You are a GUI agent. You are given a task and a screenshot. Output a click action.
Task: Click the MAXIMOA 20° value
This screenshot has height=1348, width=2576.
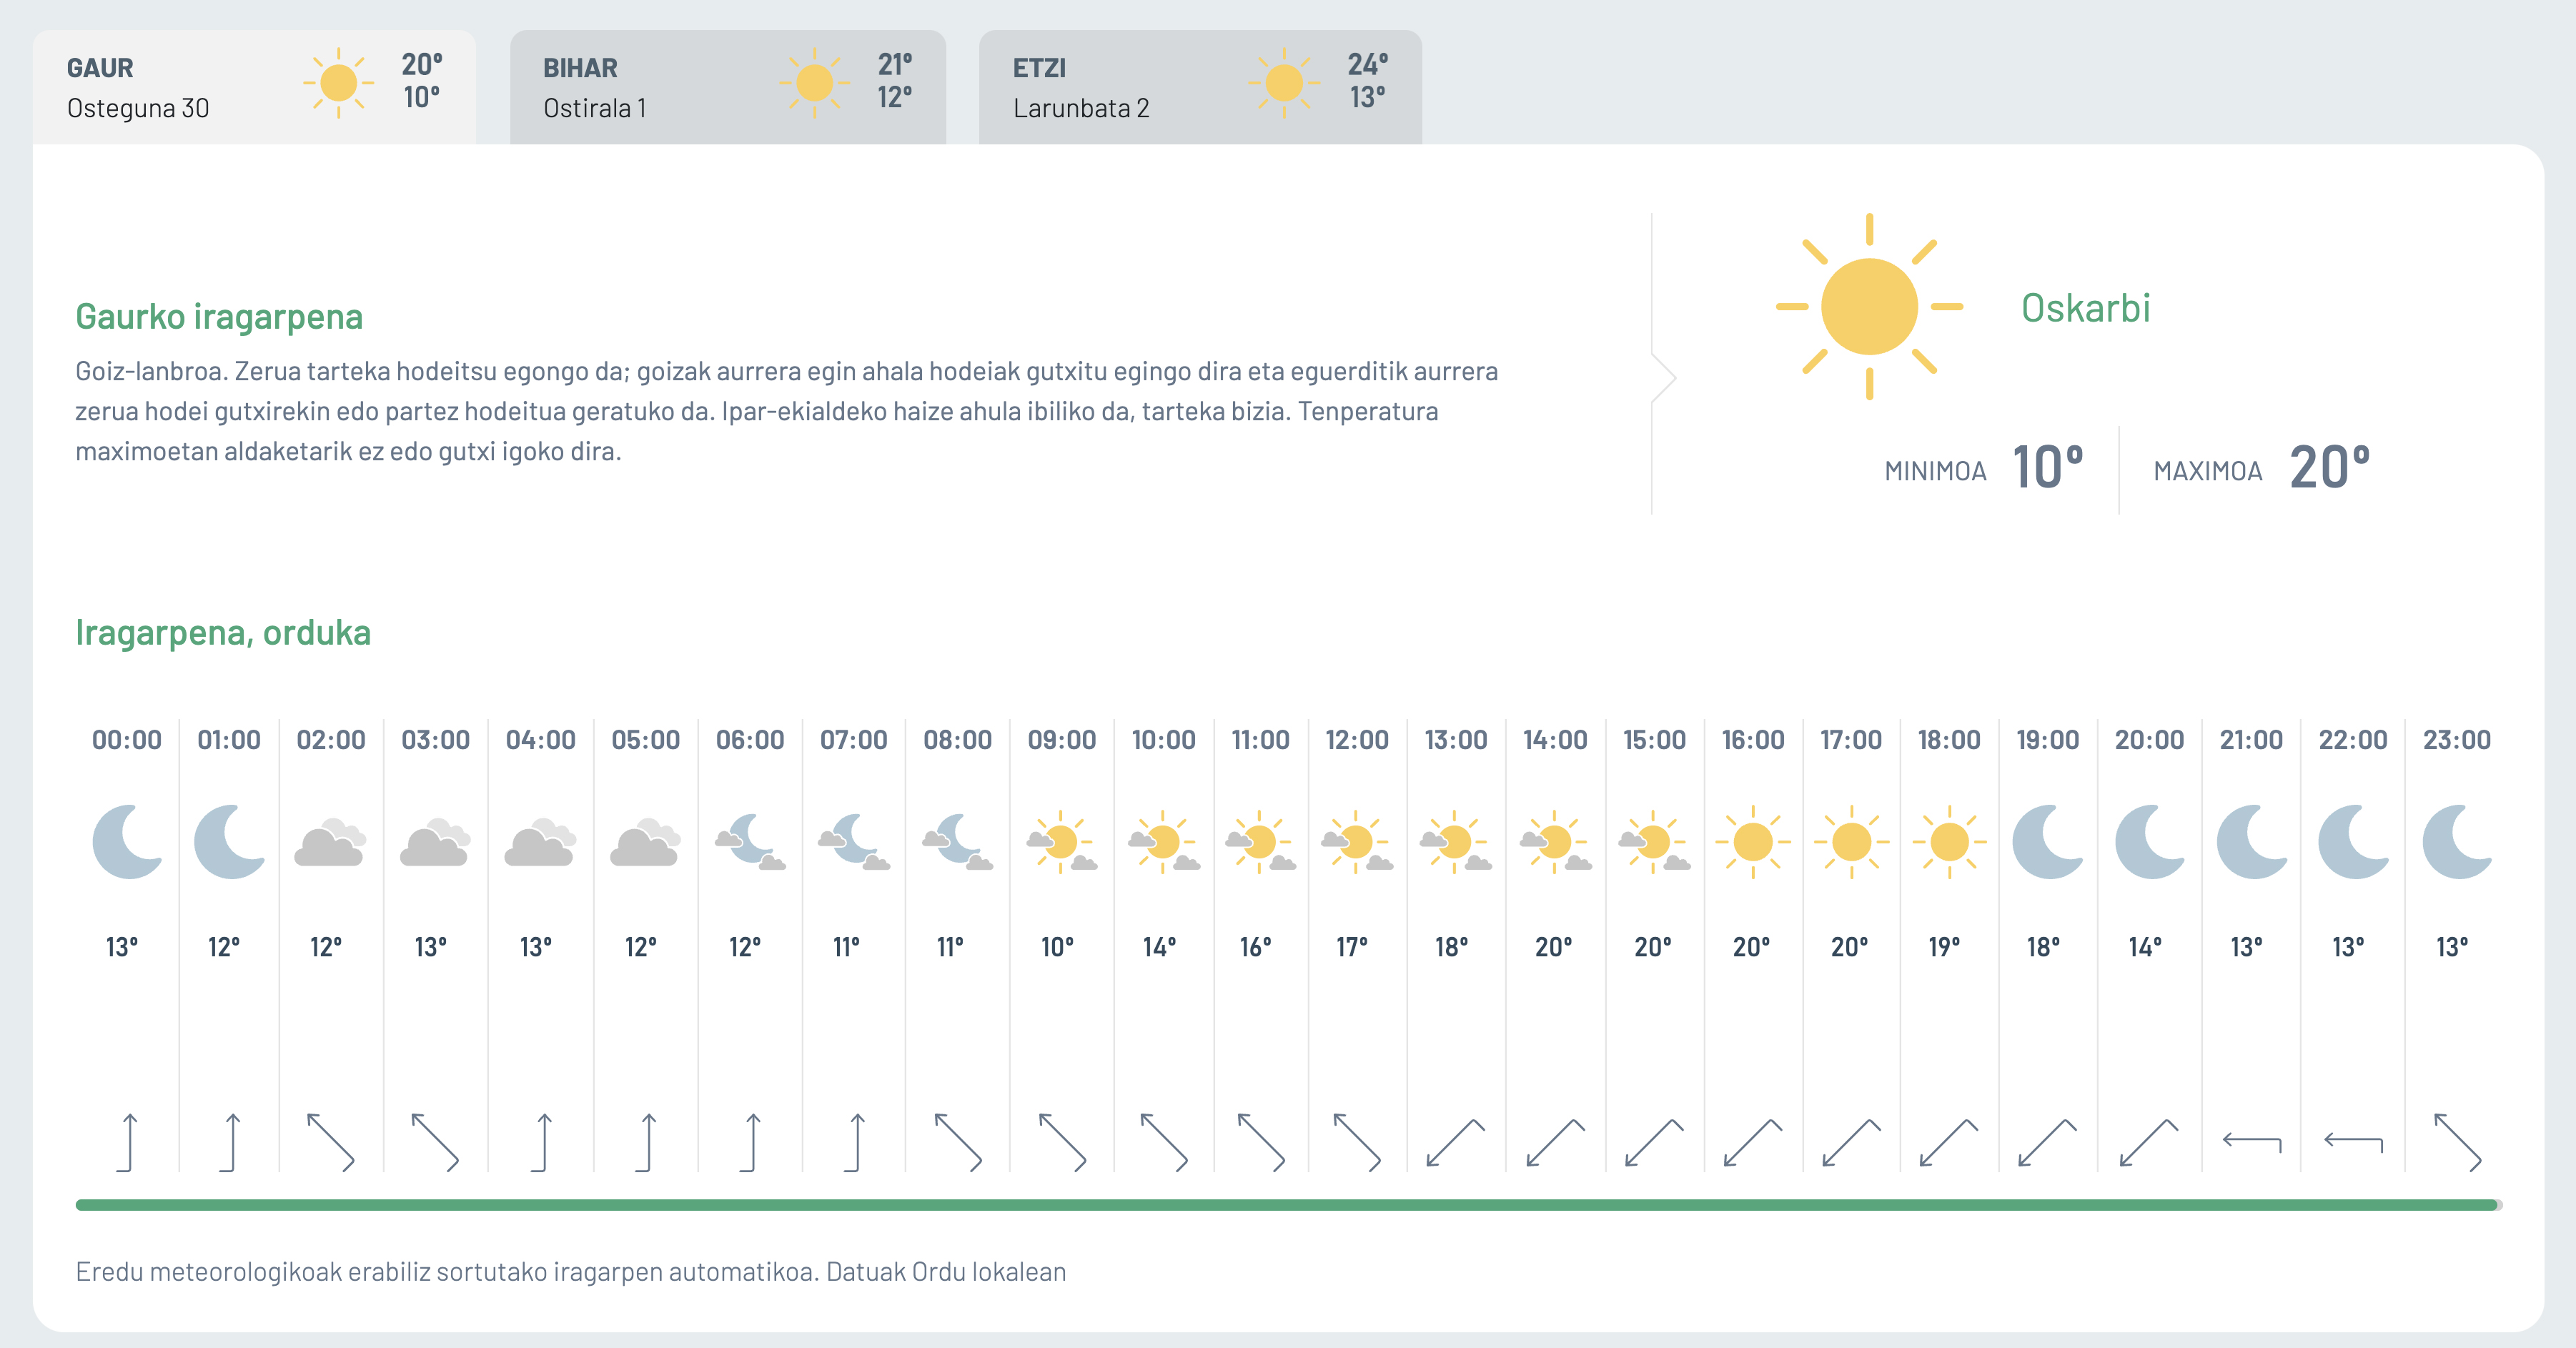tap(2329, 468)
